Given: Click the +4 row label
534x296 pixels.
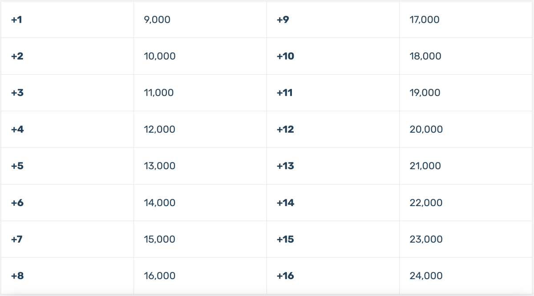Looking at the screenshot, I should pyautogui.click(x=67, y=130).
